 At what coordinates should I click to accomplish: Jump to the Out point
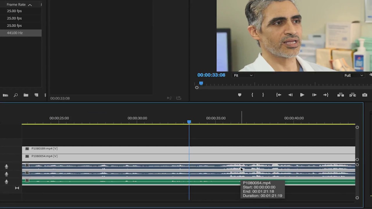point(326,95)
